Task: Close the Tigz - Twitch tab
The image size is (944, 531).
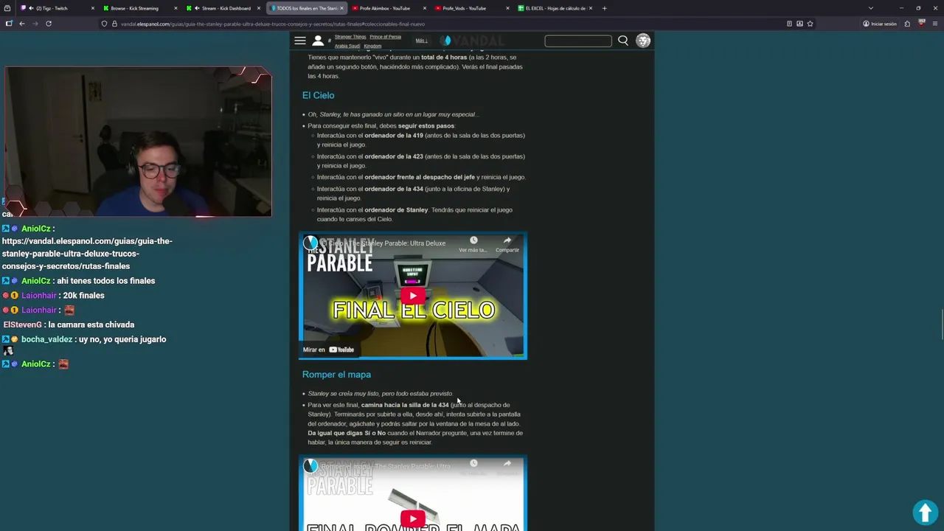Action: coord(93,8)
